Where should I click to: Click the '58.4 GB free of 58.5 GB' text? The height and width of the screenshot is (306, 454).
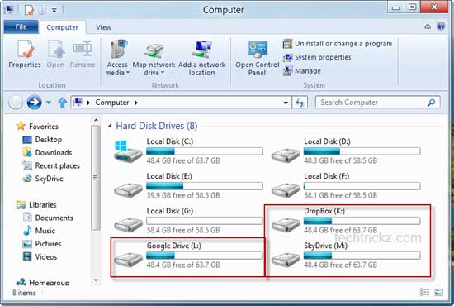tap(183, 230)
